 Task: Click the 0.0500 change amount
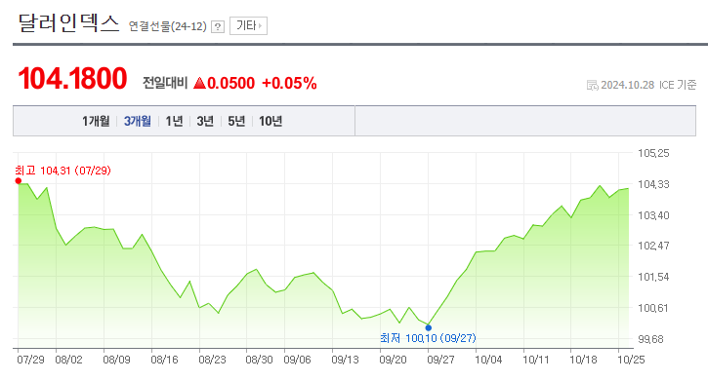(x=230, y=84)
